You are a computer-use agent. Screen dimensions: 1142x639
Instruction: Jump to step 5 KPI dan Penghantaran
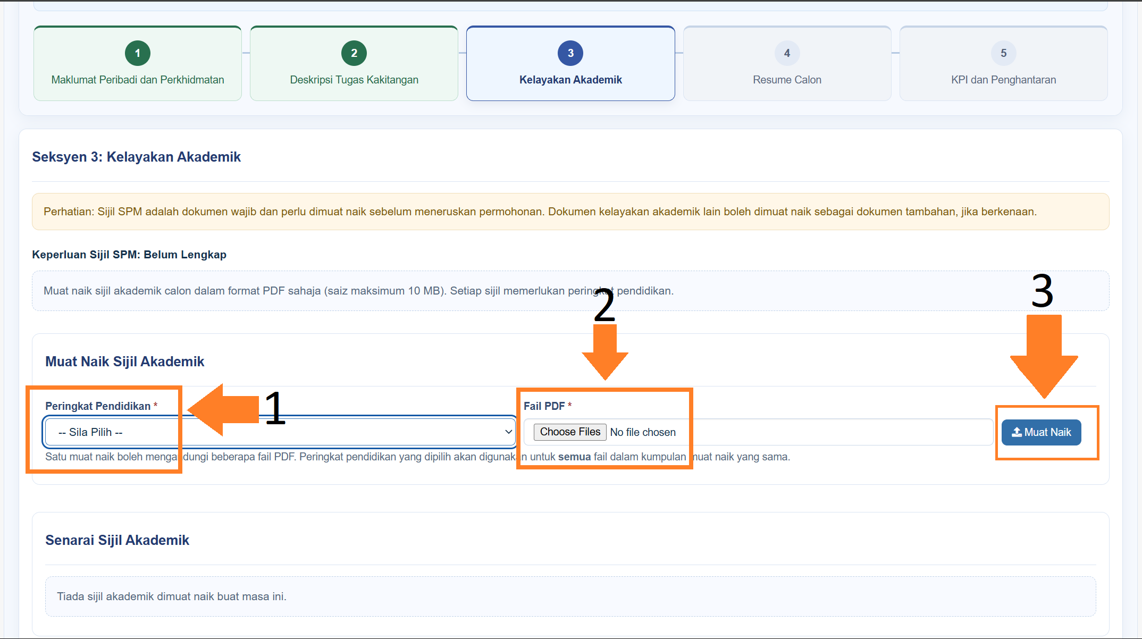pos(1003,63)
